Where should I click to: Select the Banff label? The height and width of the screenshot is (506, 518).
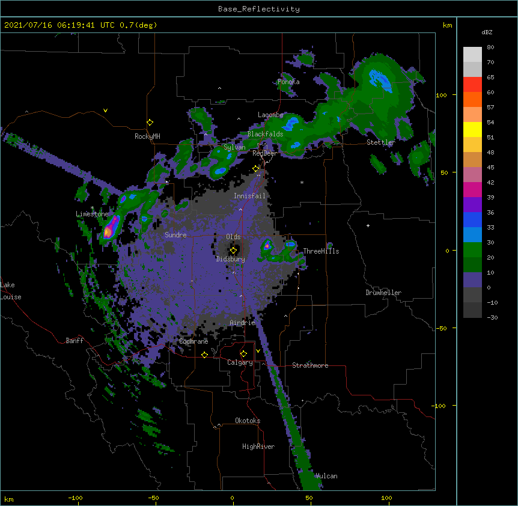(x=75, y=341)
